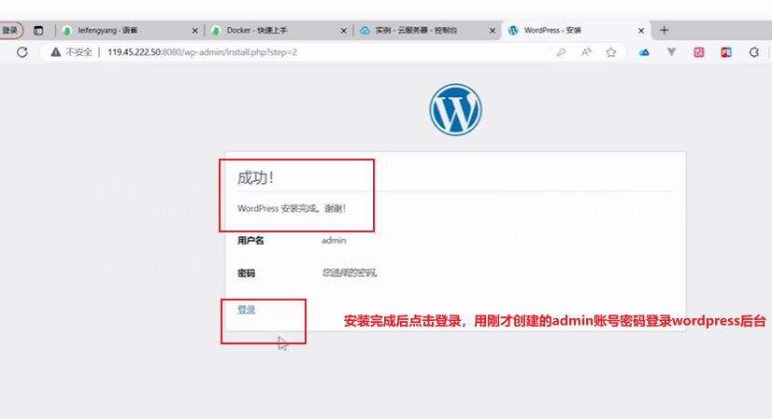Click the 不安全 site info label
The image size is (772, 419).
[x=79, y=52]
